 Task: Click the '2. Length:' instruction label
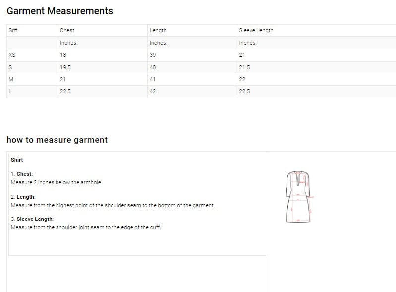[23, 197]
